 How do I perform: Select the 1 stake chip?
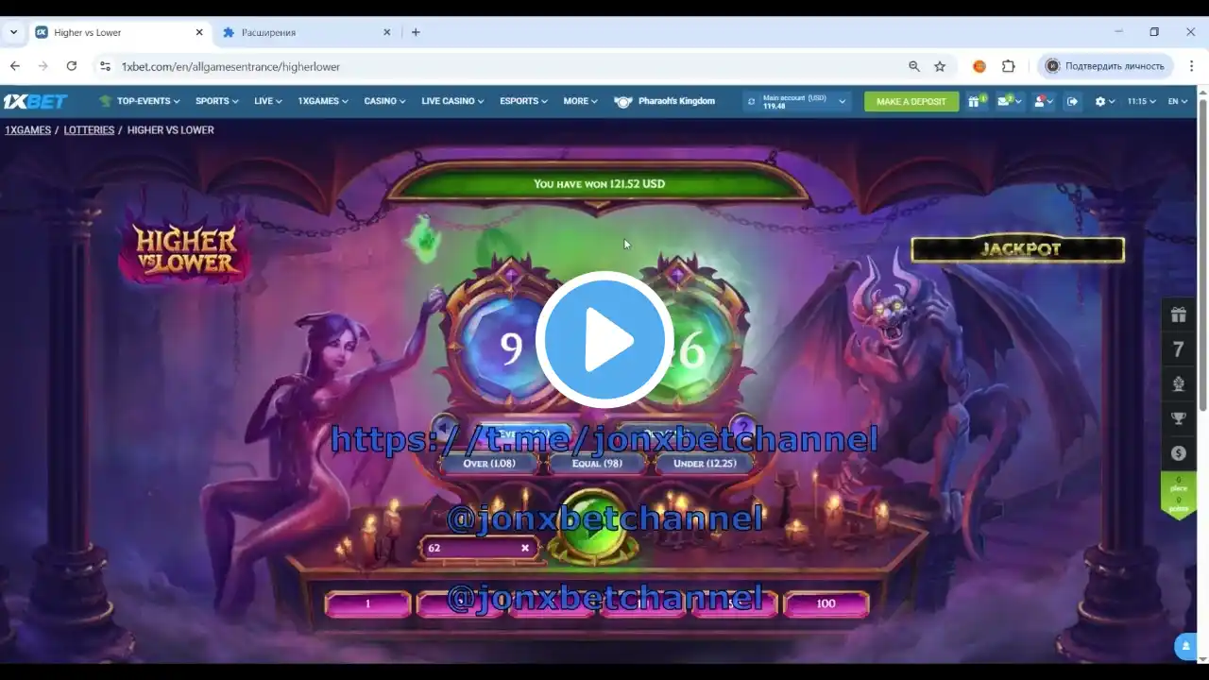pyautogui.click(x=367, y=603)
